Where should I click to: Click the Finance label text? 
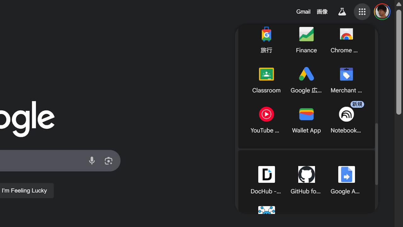(306, 50)
